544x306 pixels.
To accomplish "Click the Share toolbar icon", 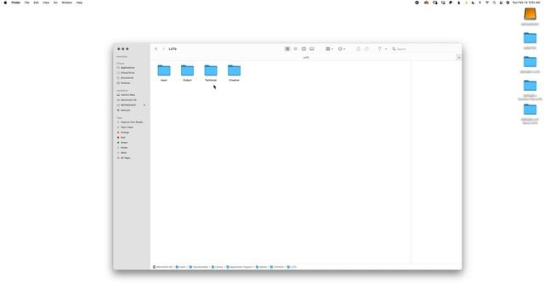I will point(359,49).
